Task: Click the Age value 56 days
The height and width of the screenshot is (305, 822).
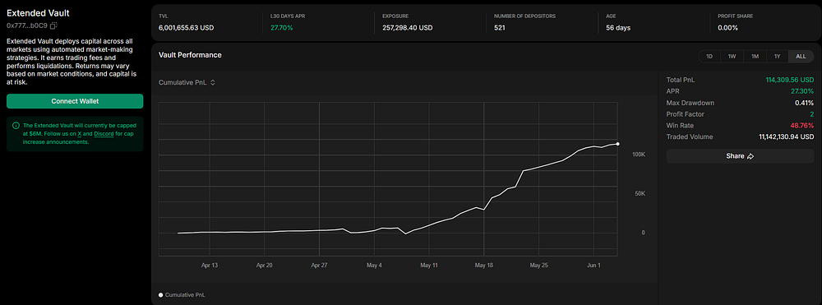Action: (x=618, y=27)
